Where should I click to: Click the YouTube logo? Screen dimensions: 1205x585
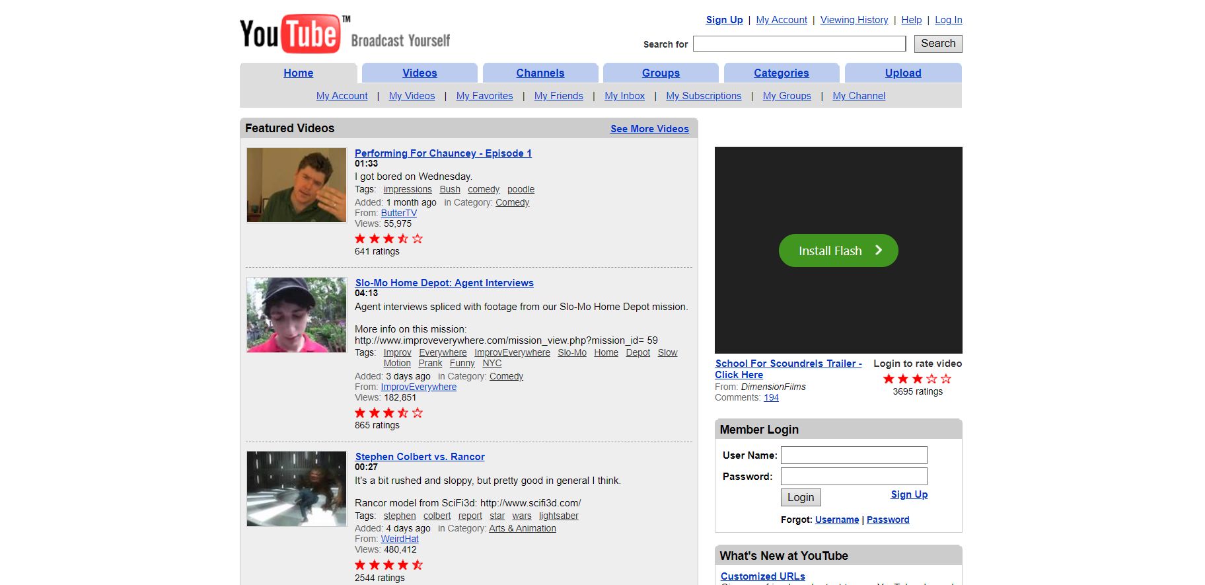[345, 34]
